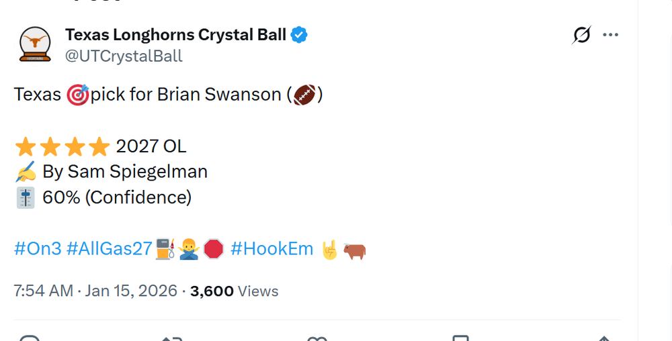Open the three-dot More options menu
The height and width of the screenshot is (341, 672).
610,35
